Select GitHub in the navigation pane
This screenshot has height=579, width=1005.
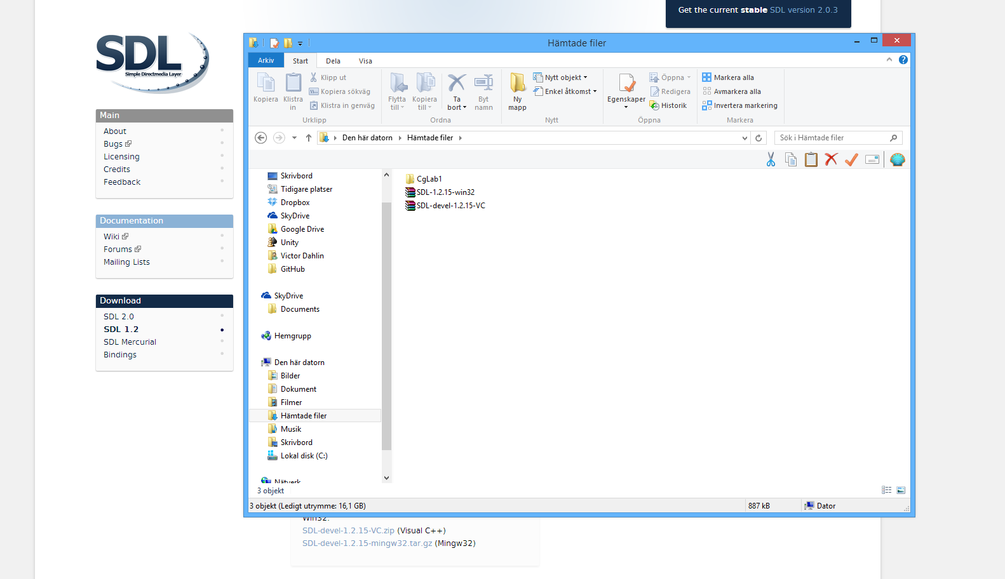click(x=292, y=269)
